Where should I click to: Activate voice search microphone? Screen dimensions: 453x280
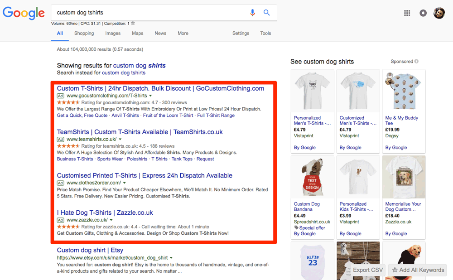(x=252, y=13)
